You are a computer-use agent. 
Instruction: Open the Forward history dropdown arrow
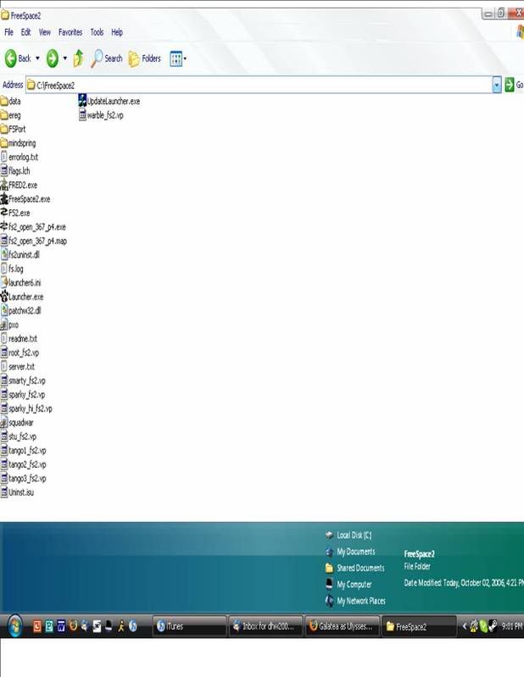click(65, 58)
